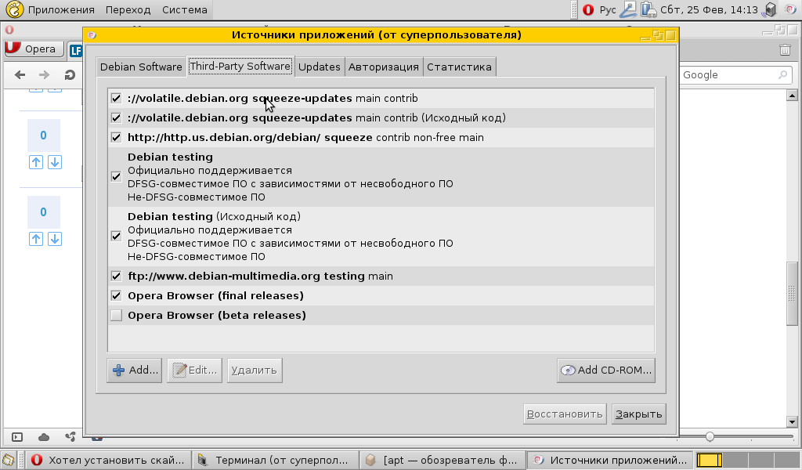The image size is (802, 470).
Task: Switch keyboard layout indicator Рус
Action: click(x=608, y=9)
